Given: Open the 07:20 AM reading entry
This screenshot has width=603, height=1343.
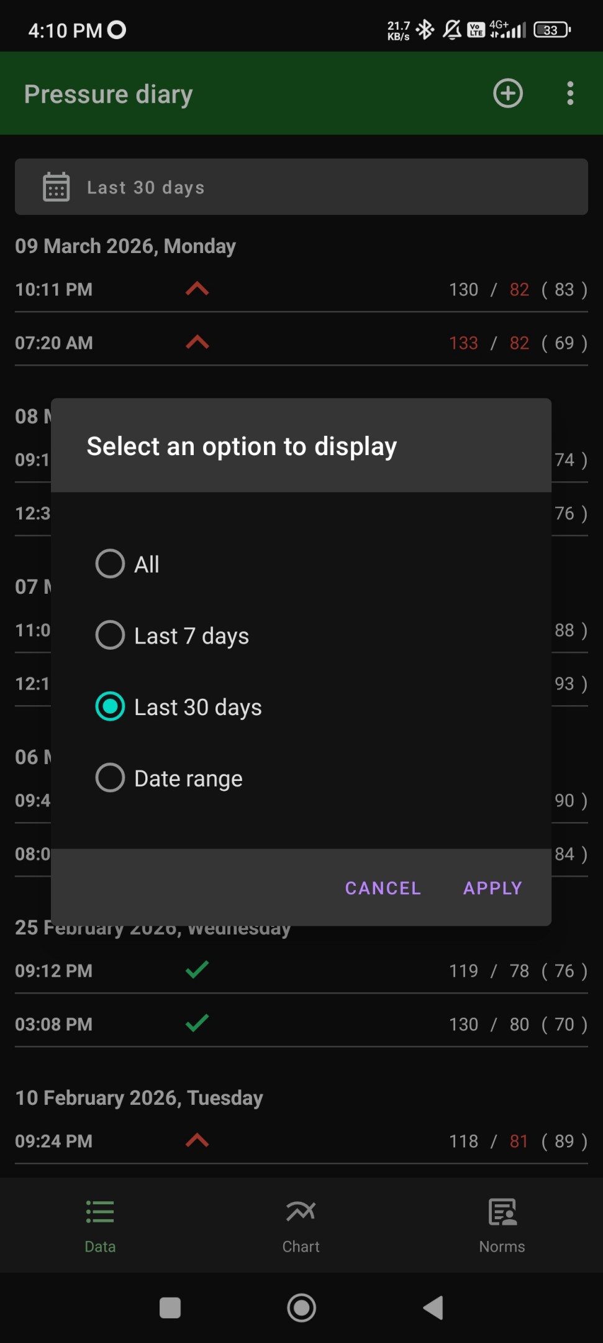Looking at the screenshot, I should [x=301, y=343].
